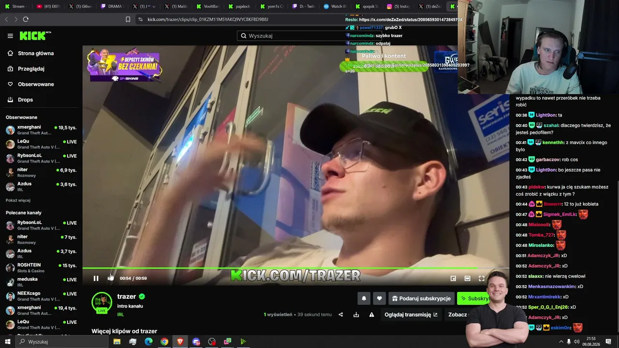This screenshot has height=348, width=619.
Task: Click the green Subskrybuj button
Action: (x=474, y=298)
